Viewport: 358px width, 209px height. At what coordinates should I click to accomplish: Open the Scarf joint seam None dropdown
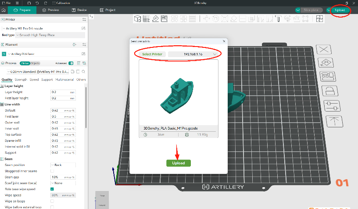[x=63, y=183]
